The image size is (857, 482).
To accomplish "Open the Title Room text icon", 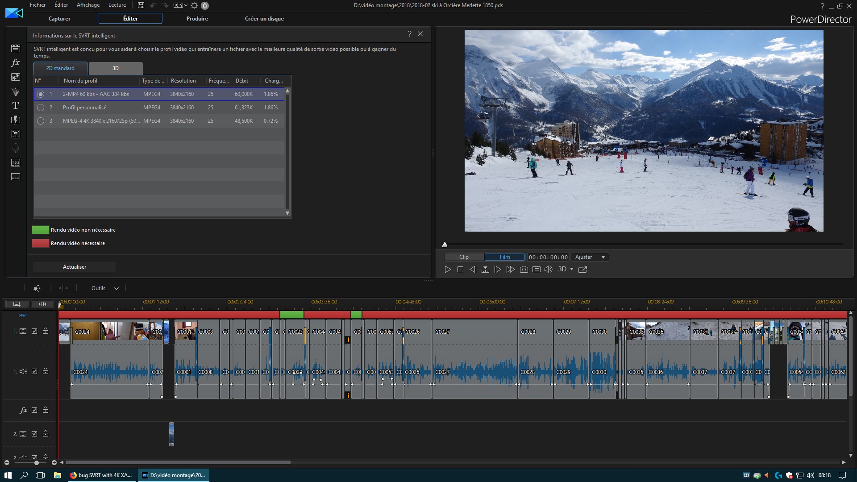I will pyautogui.click(x=16, y=106).
